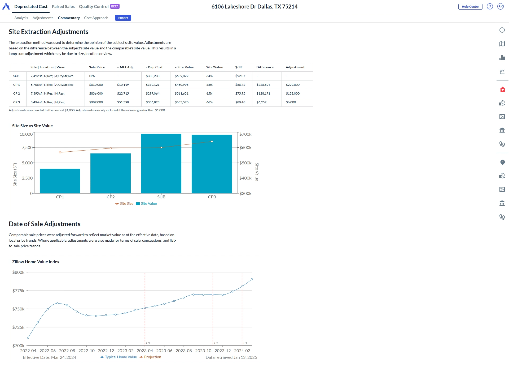
Task: Click the help question mark icon
Action: 490,6
